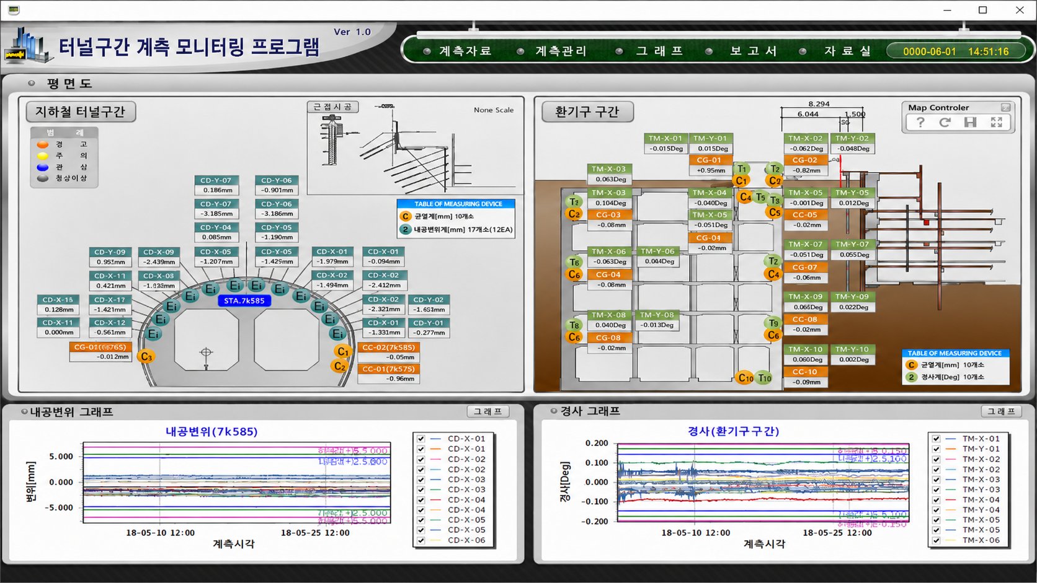Toggle the TM-X-01 series checkbox
The image size is (1037, 583).
(936, 439)
